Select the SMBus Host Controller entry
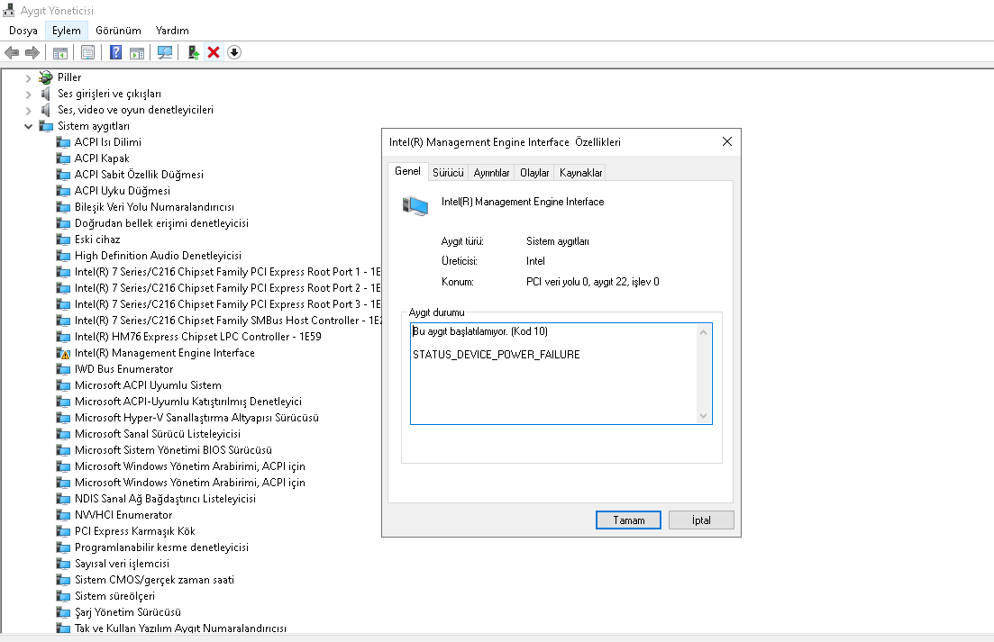The image size is (994, 642). pos(228,321)
